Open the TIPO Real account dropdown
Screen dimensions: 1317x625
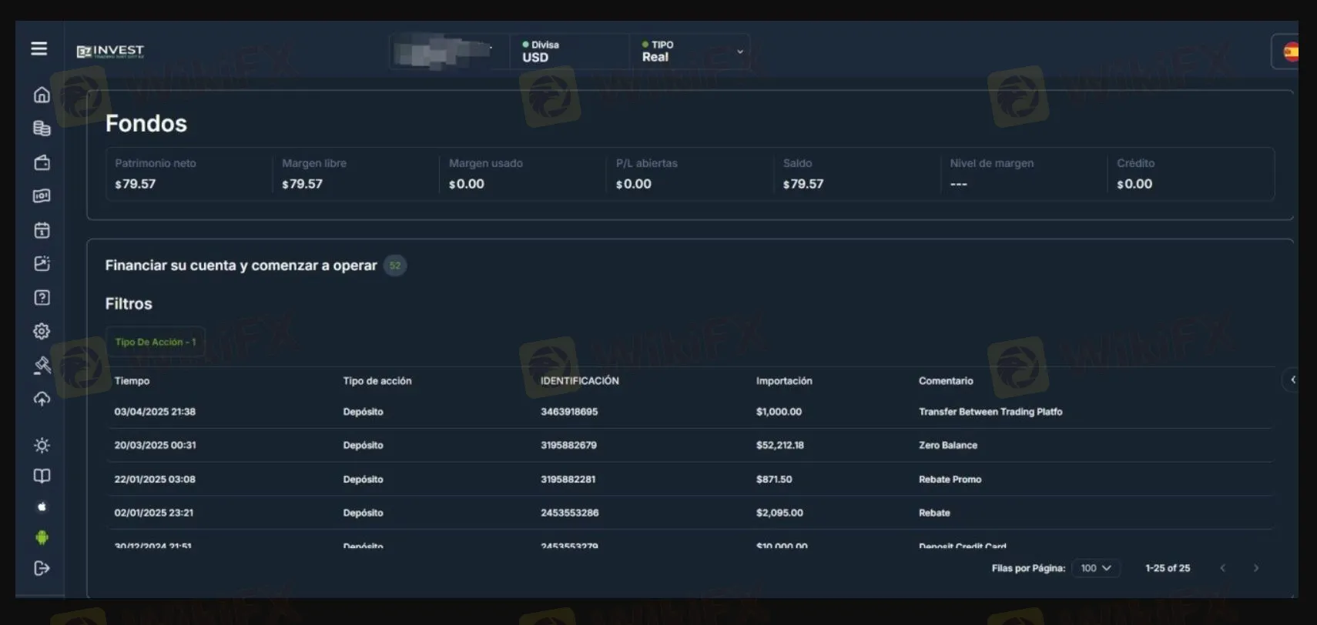click(x=690, y=52)
